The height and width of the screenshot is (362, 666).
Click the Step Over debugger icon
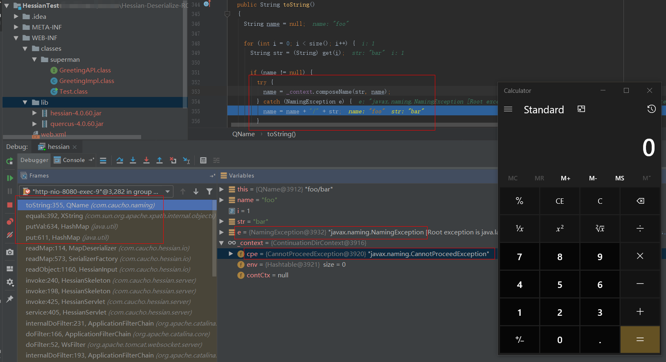click(119, 160)
